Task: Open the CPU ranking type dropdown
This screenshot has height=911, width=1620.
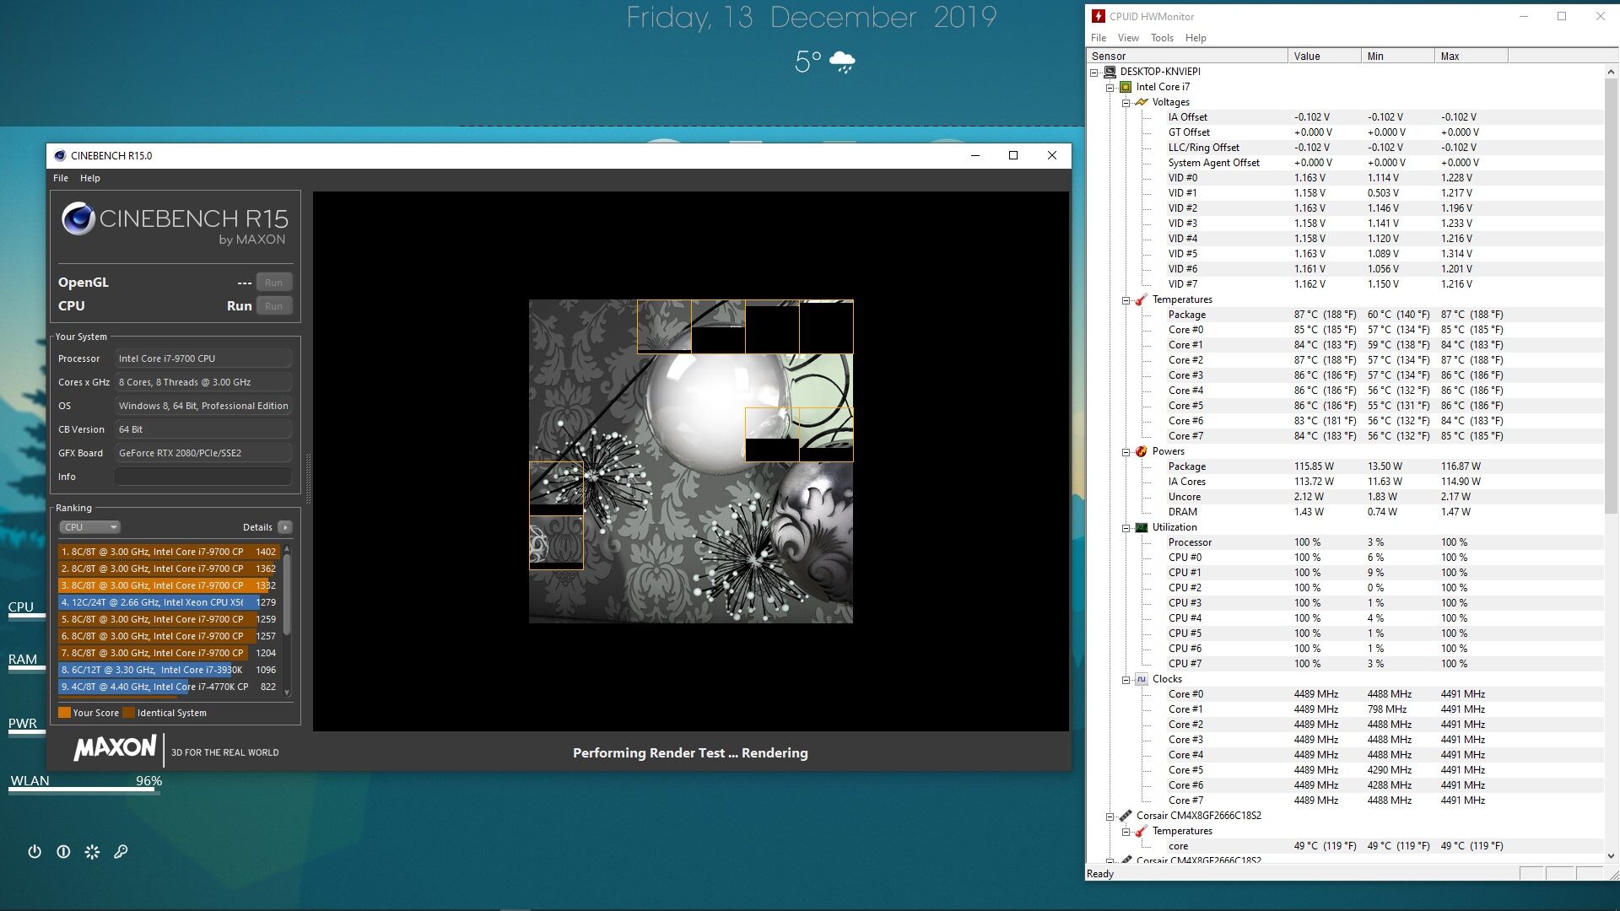Action: click(89, 527)
